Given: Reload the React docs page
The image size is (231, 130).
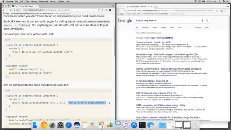Looking at the screenshot, I should pyautogui.click(x=10, y=10).
